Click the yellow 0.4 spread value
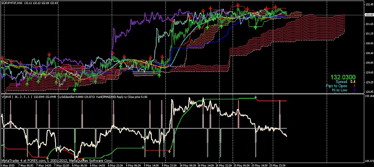This screenshot has width=374, height=167. pyautogui.click(x=353, y=82)
